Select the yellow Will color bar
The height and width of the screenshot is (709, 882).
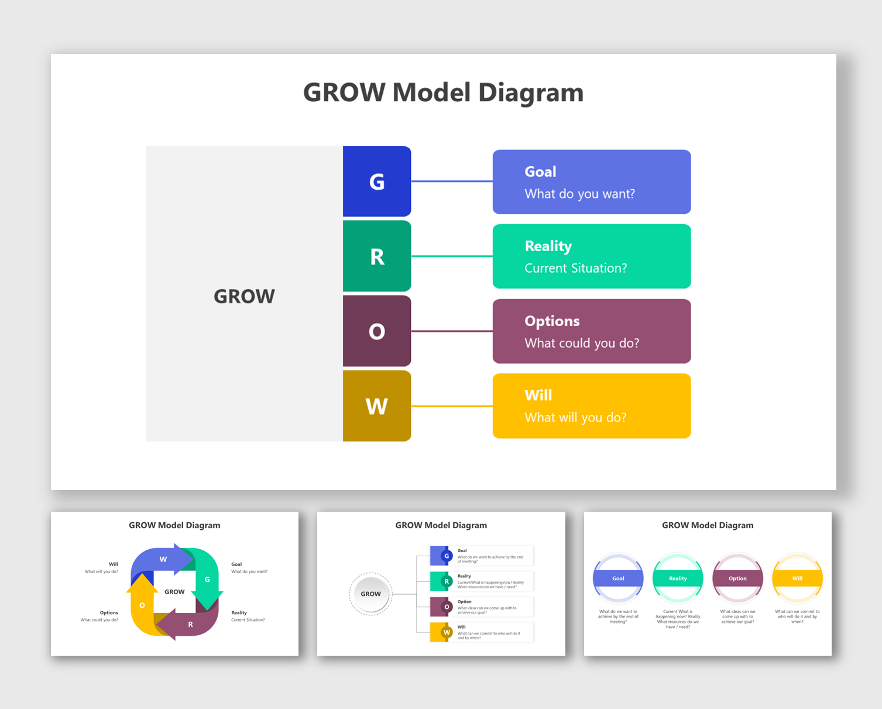797,578
